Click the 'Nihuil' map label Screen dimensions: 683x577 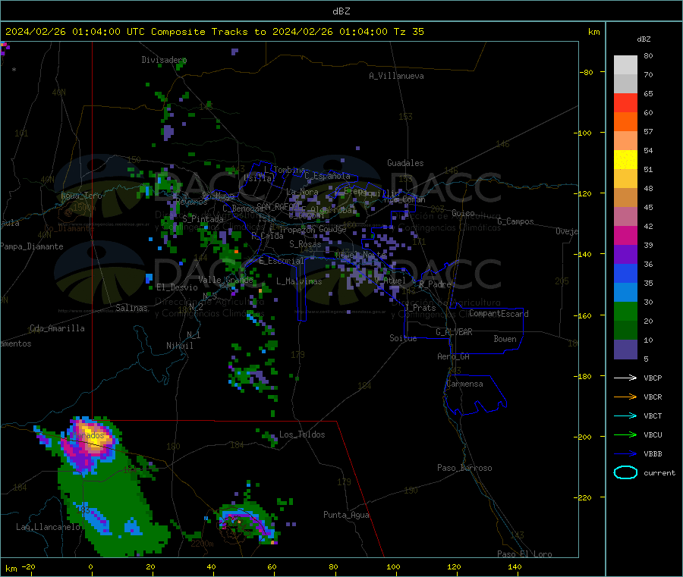179,346
